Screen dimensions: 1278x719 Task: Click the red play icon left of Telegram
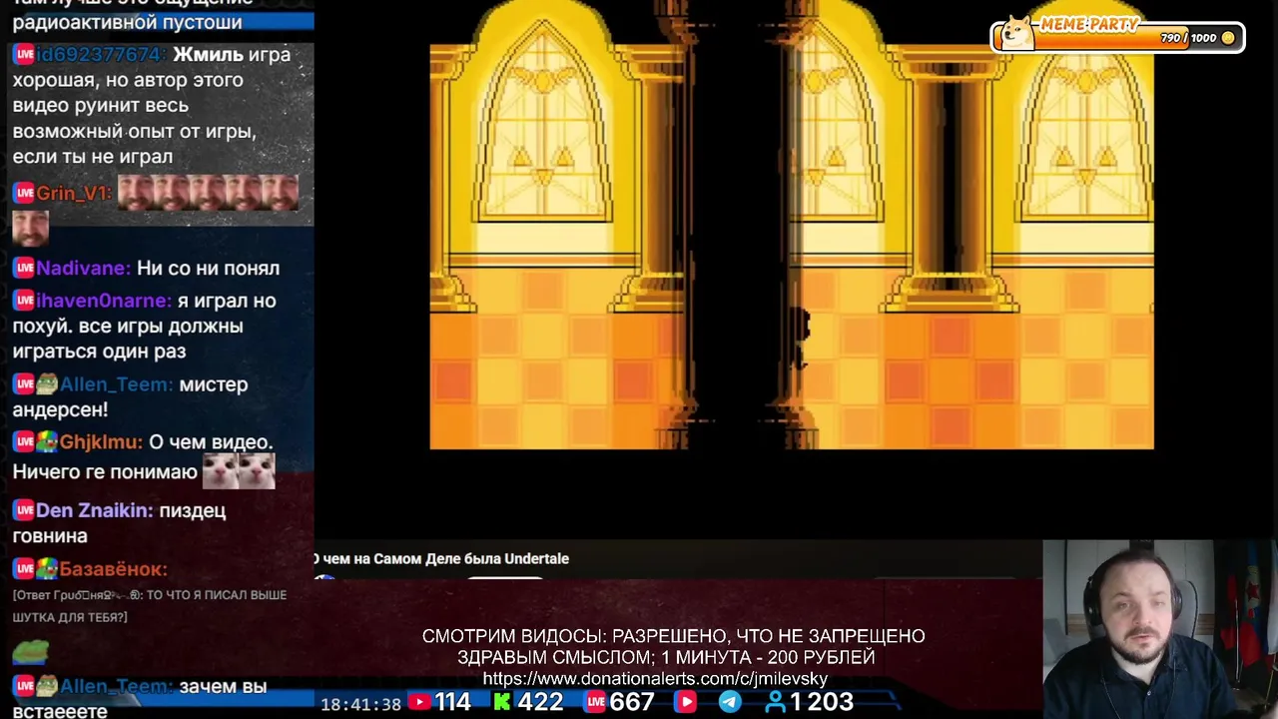coord(686,702)
